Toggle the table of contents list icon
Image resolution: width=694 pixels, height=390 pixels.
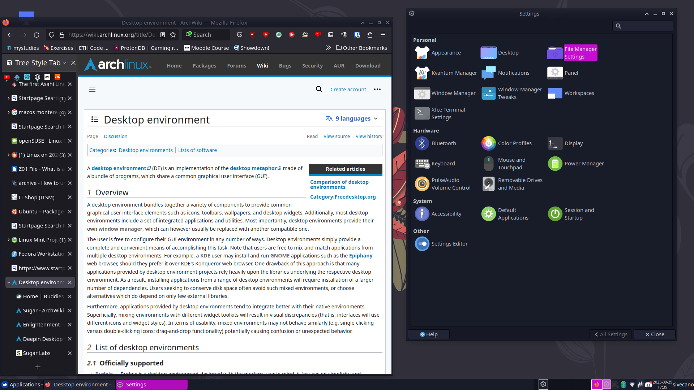[x=95, y=119]
